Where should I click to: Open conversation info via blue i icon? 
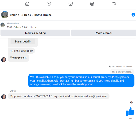click(133, 15)
